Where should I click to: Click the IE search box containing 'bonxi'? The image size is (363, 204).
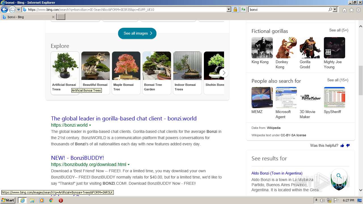click(x=288, y=10)
